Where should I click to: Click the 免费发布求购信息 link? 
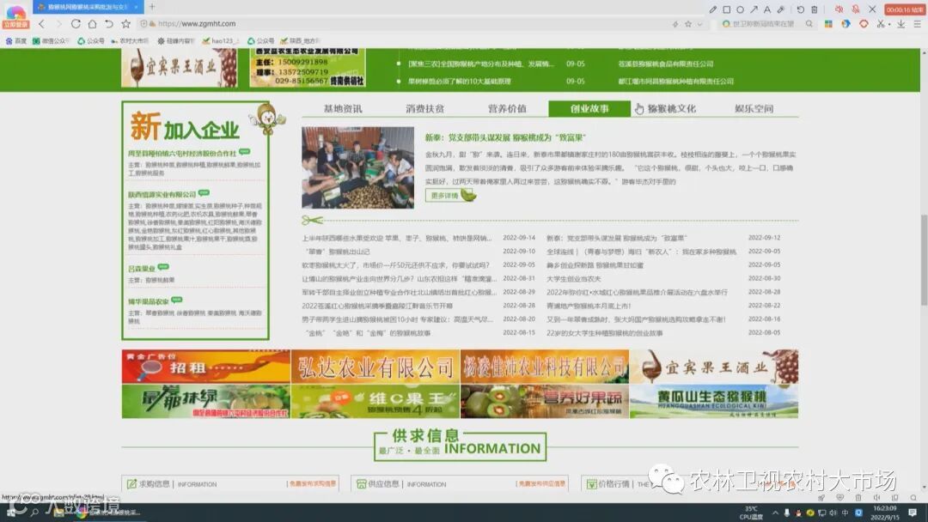tap(313, 483)
